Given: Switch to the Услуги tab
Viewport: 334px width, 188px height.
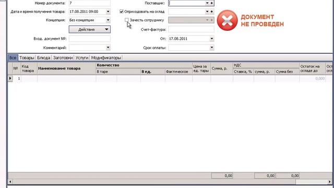Looking at the screenshot, I should coord(82,58).
